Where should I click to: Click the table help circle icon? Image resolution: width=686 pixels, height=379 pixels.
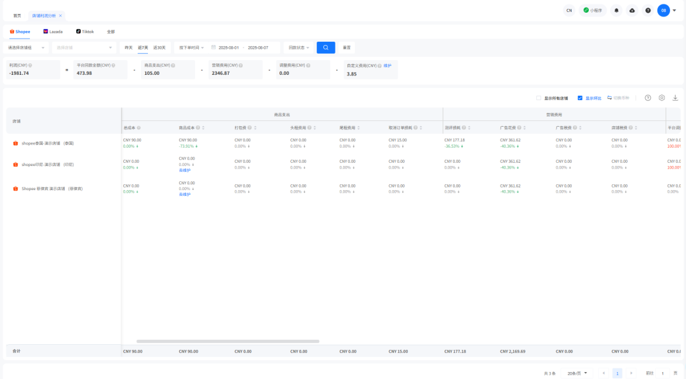pyautogui.click(x=648, y=98)
